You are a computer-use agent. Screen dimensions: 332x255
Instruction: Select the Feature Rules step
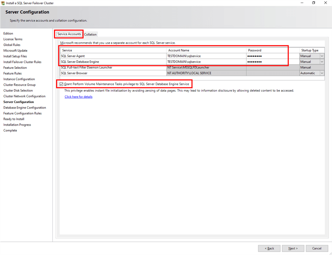point(13,73)
